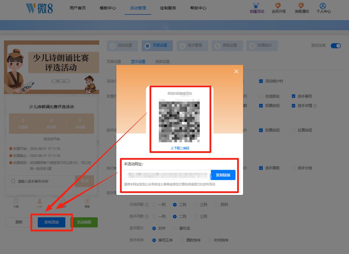The height and width of the screenshot is (254, 349).
Task: Open the 个人中心 profile icon
Action: click(x=323, y=6)
